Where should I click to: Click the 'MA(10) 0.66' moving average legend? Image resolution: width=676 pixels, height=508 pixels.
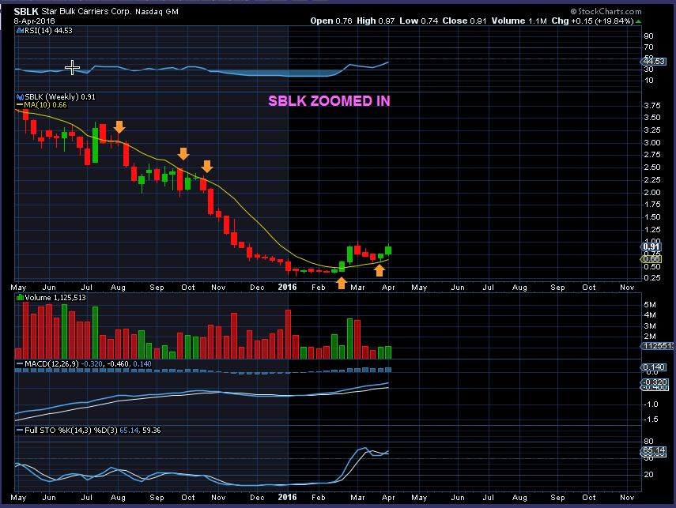[45, 105]
